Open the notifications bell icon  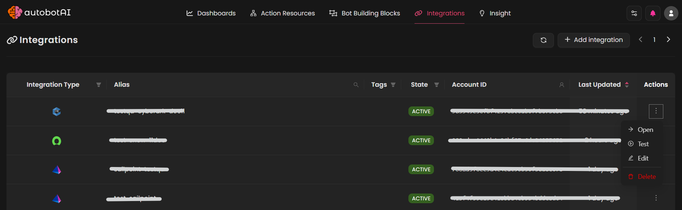(653, 14)
